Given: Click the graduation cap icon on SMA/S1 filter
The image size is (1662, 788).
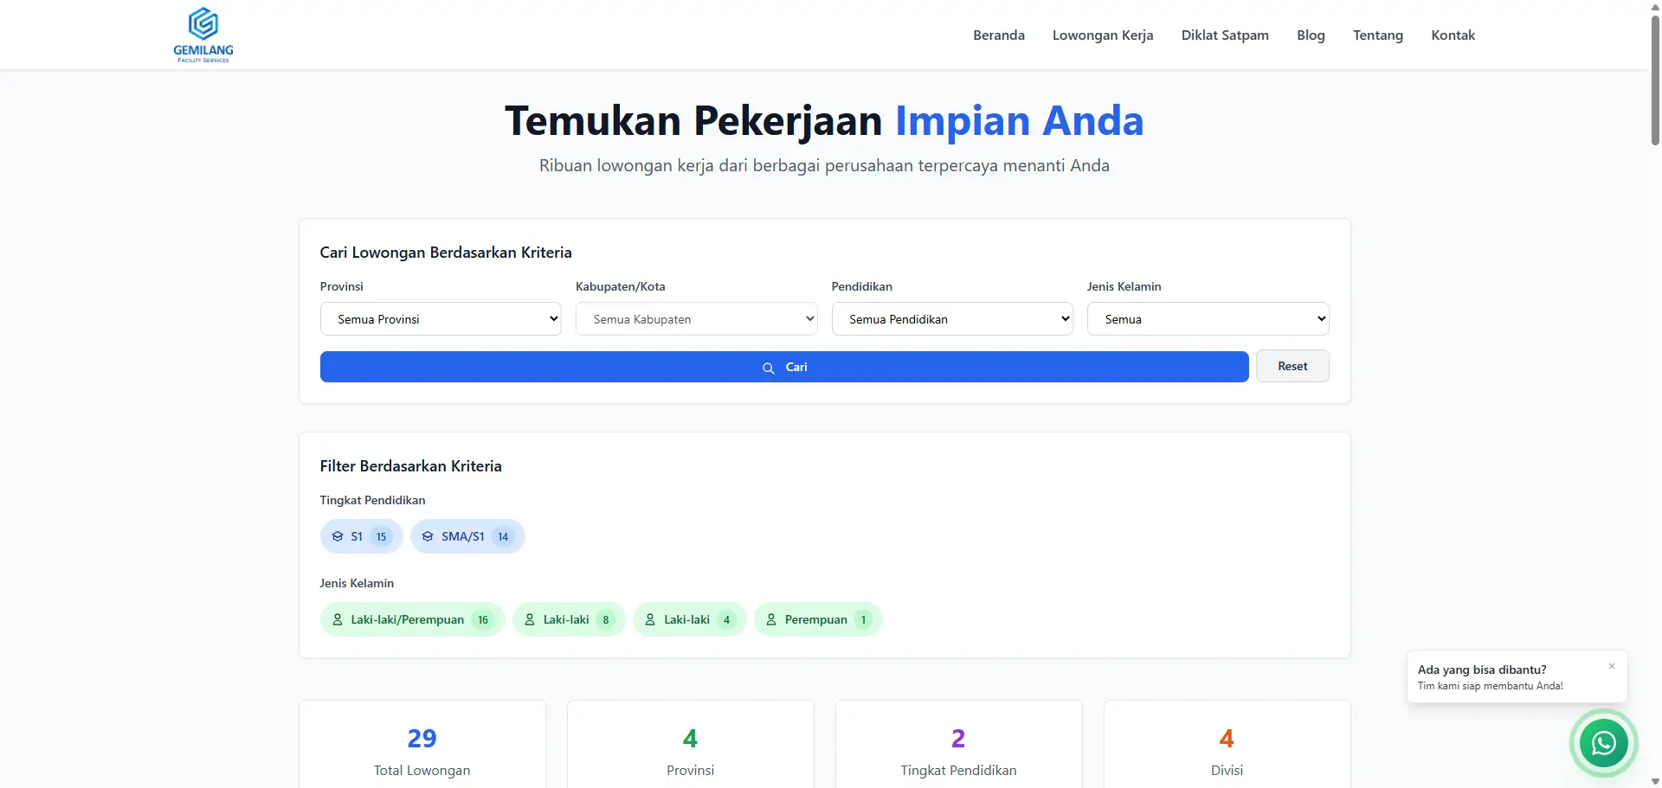Looking at the screenshot, I should [x=427, y=535].
